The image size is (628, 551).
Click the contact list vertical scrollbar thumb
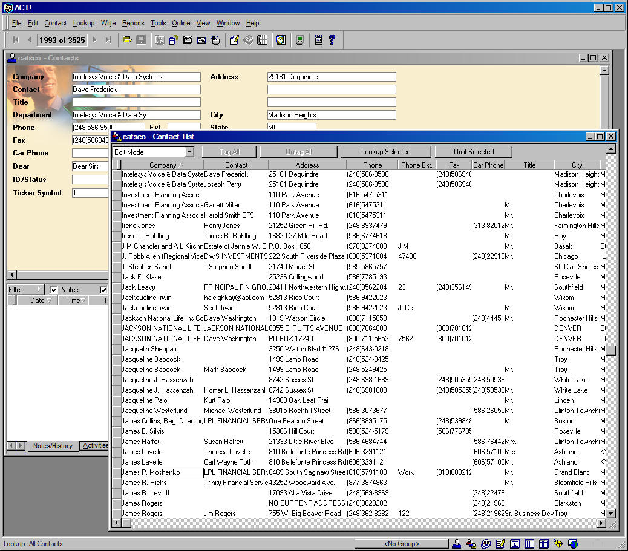tap(611, 351)
